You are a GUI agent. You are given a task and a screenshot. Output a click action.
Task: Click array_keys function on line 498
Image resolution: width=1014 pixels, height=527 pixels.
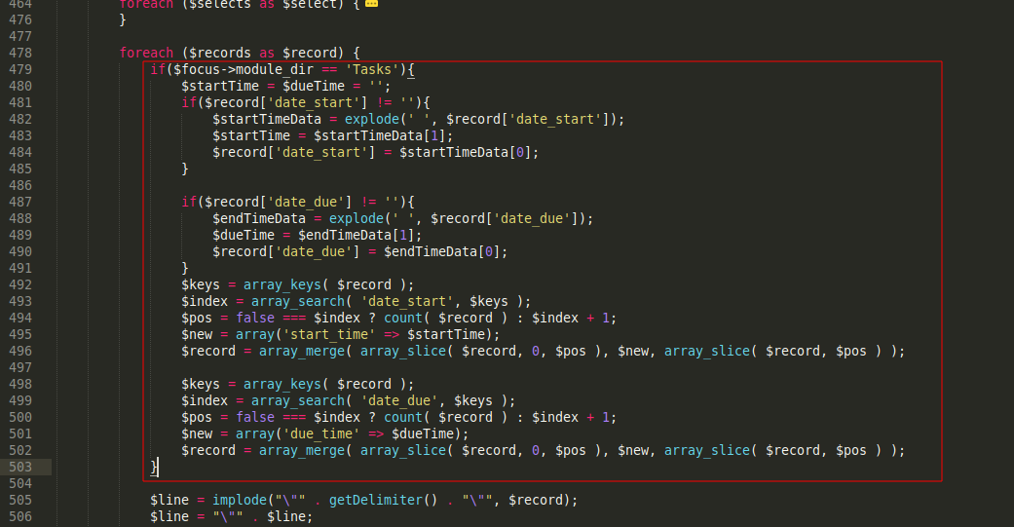[282, 384]
